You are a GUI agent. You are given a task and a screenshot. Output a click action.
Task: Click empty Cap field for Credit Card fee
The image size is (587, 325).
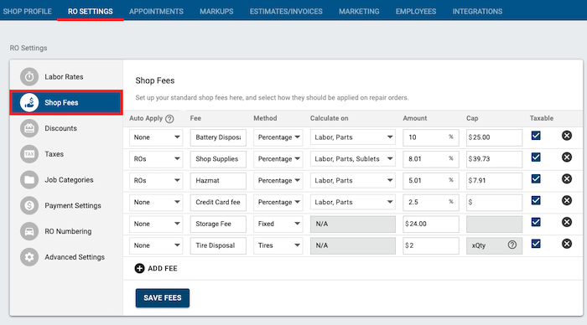click(494, 203)
